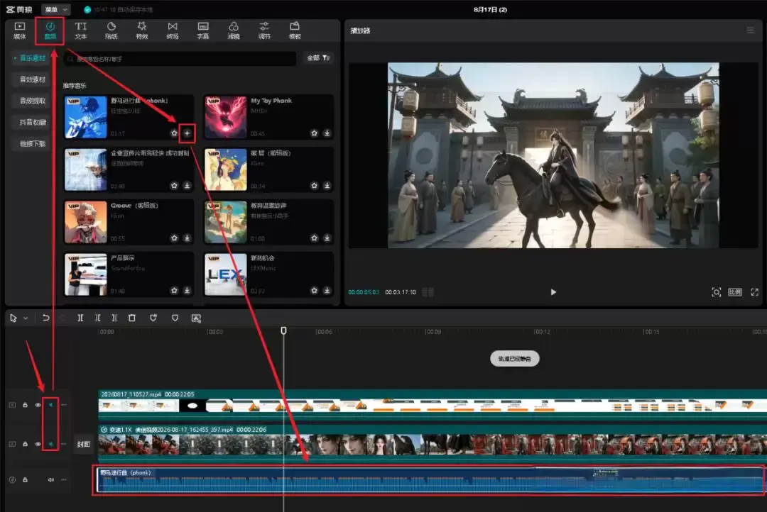Favorite the 产品展示 song
The height and width of the screenshot is (512, 767).
[174, 290]
